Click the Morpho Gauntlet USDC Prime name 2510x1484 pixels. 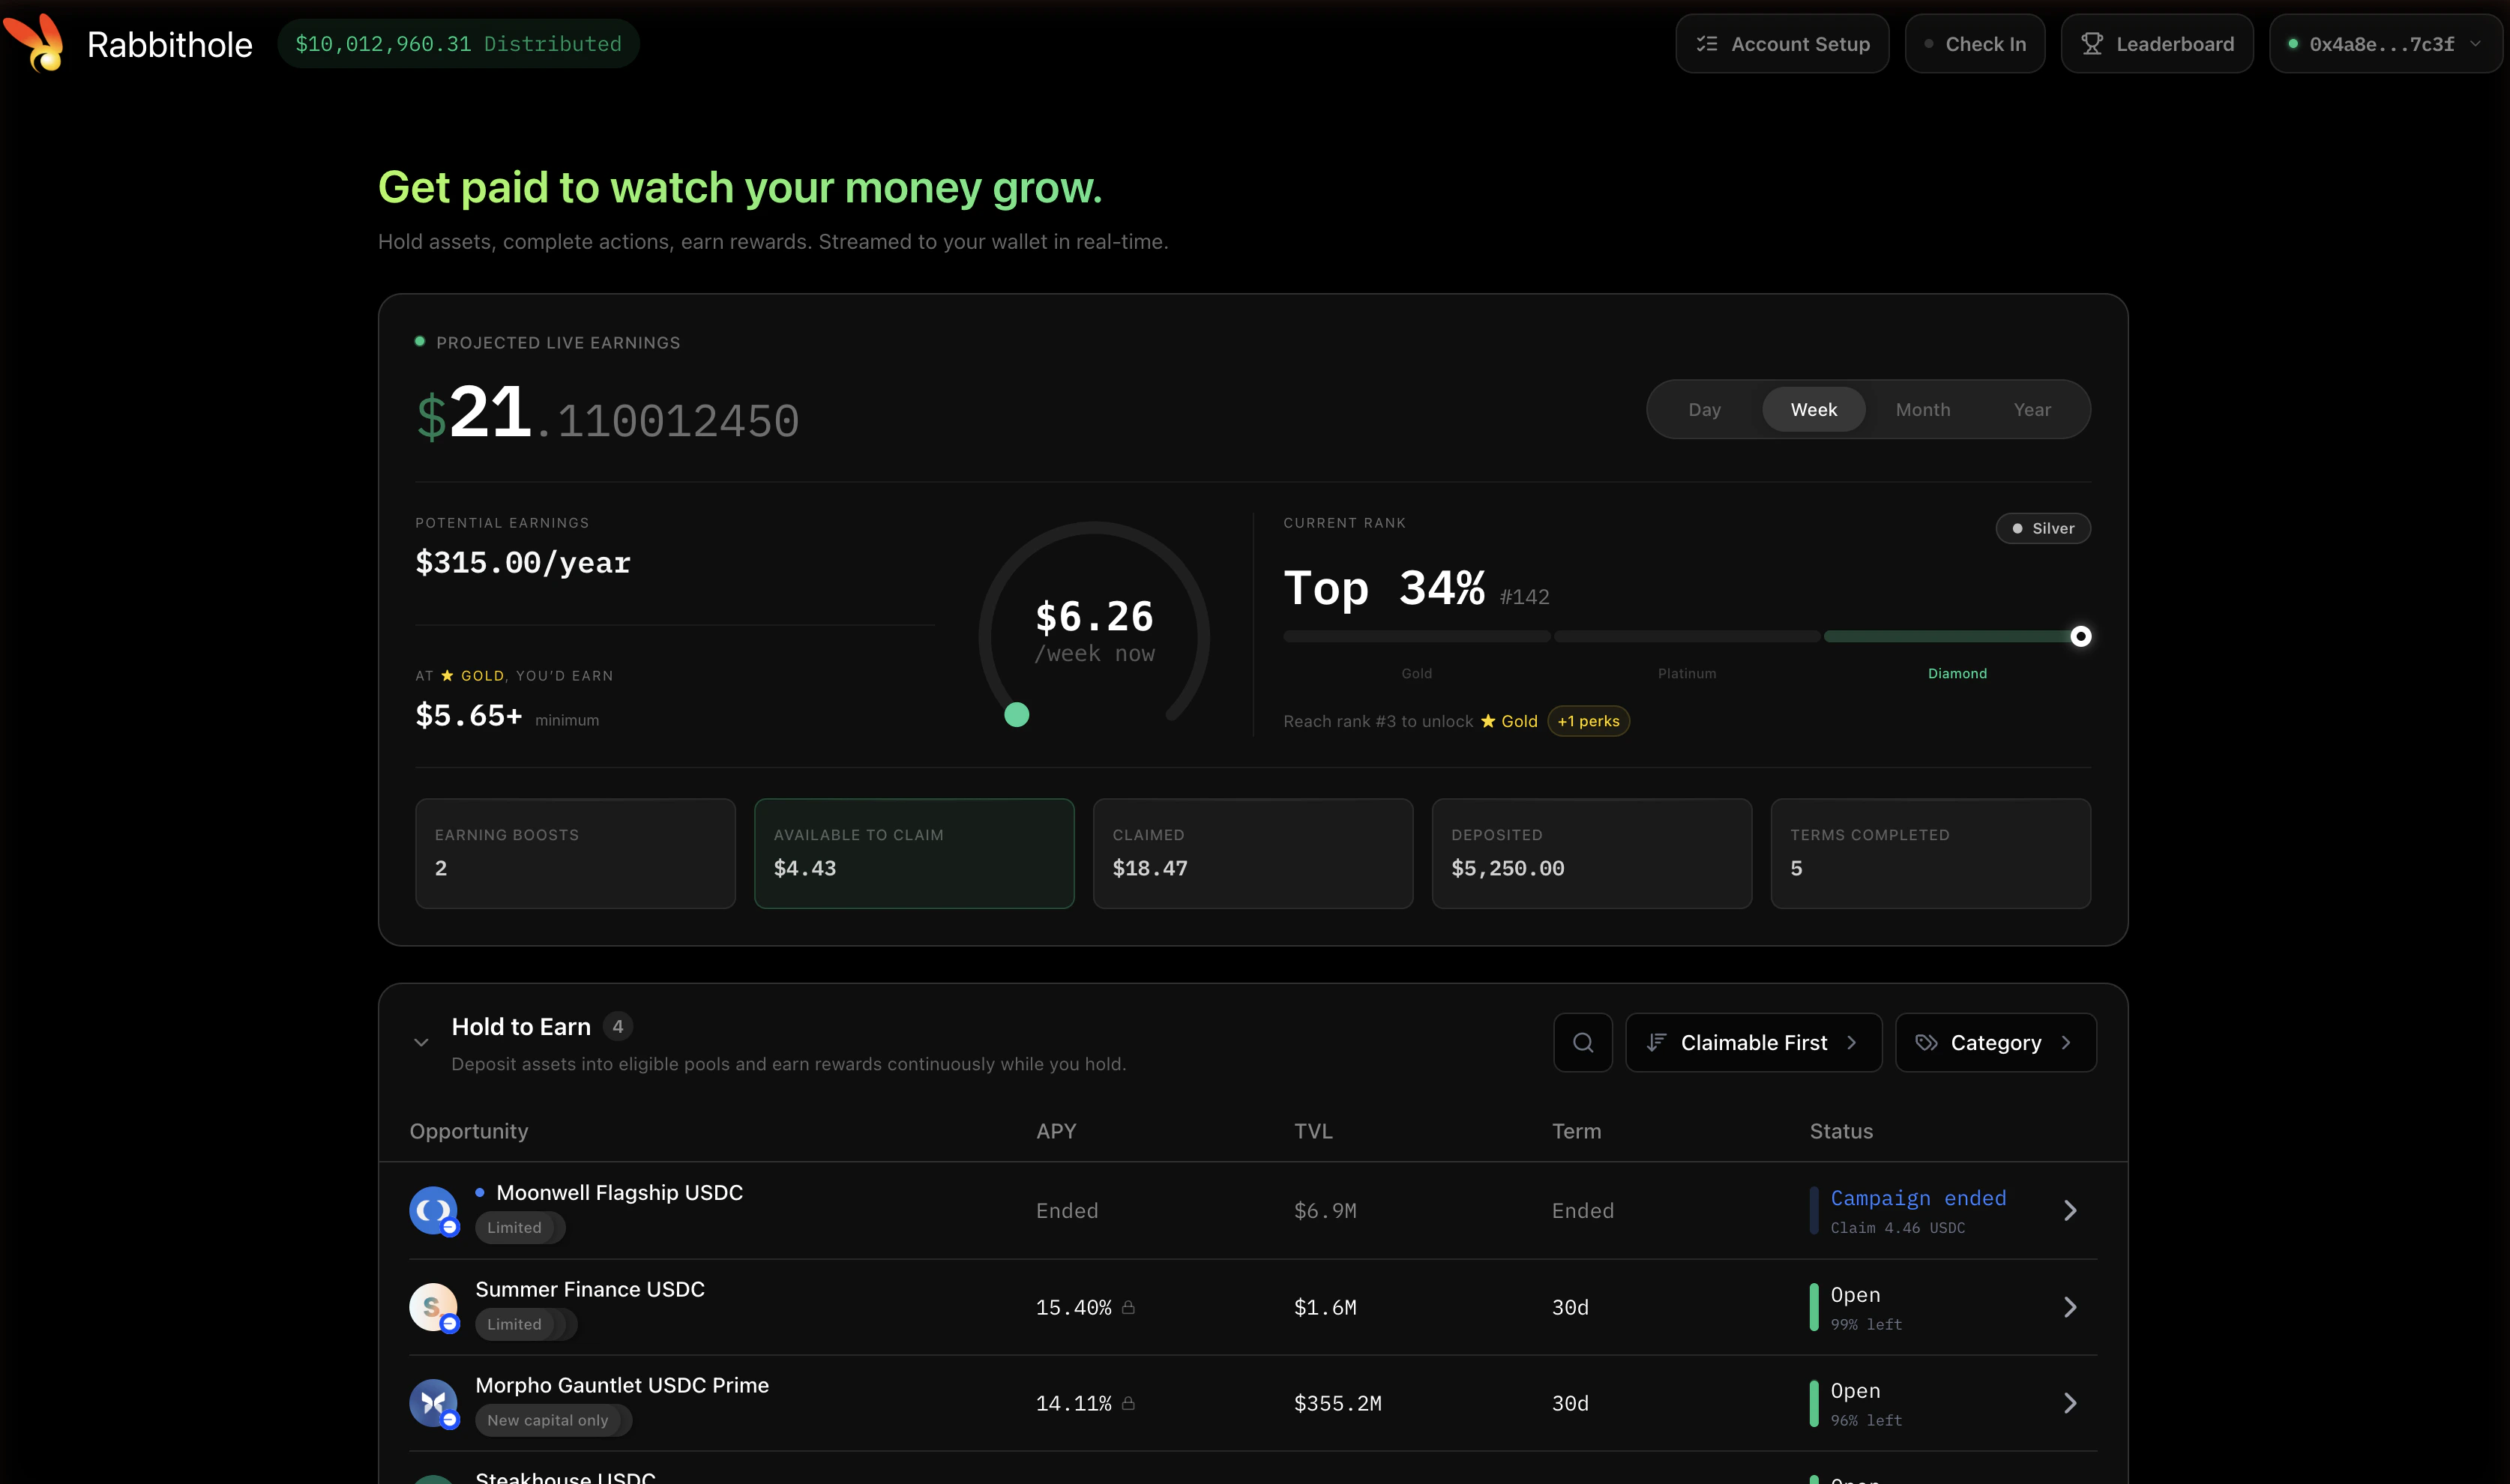(622, 1385)
